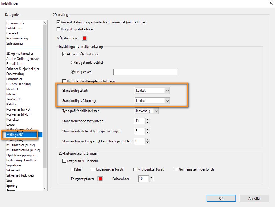Click the Følsomhed value field
275x207 pixels.
144,179
